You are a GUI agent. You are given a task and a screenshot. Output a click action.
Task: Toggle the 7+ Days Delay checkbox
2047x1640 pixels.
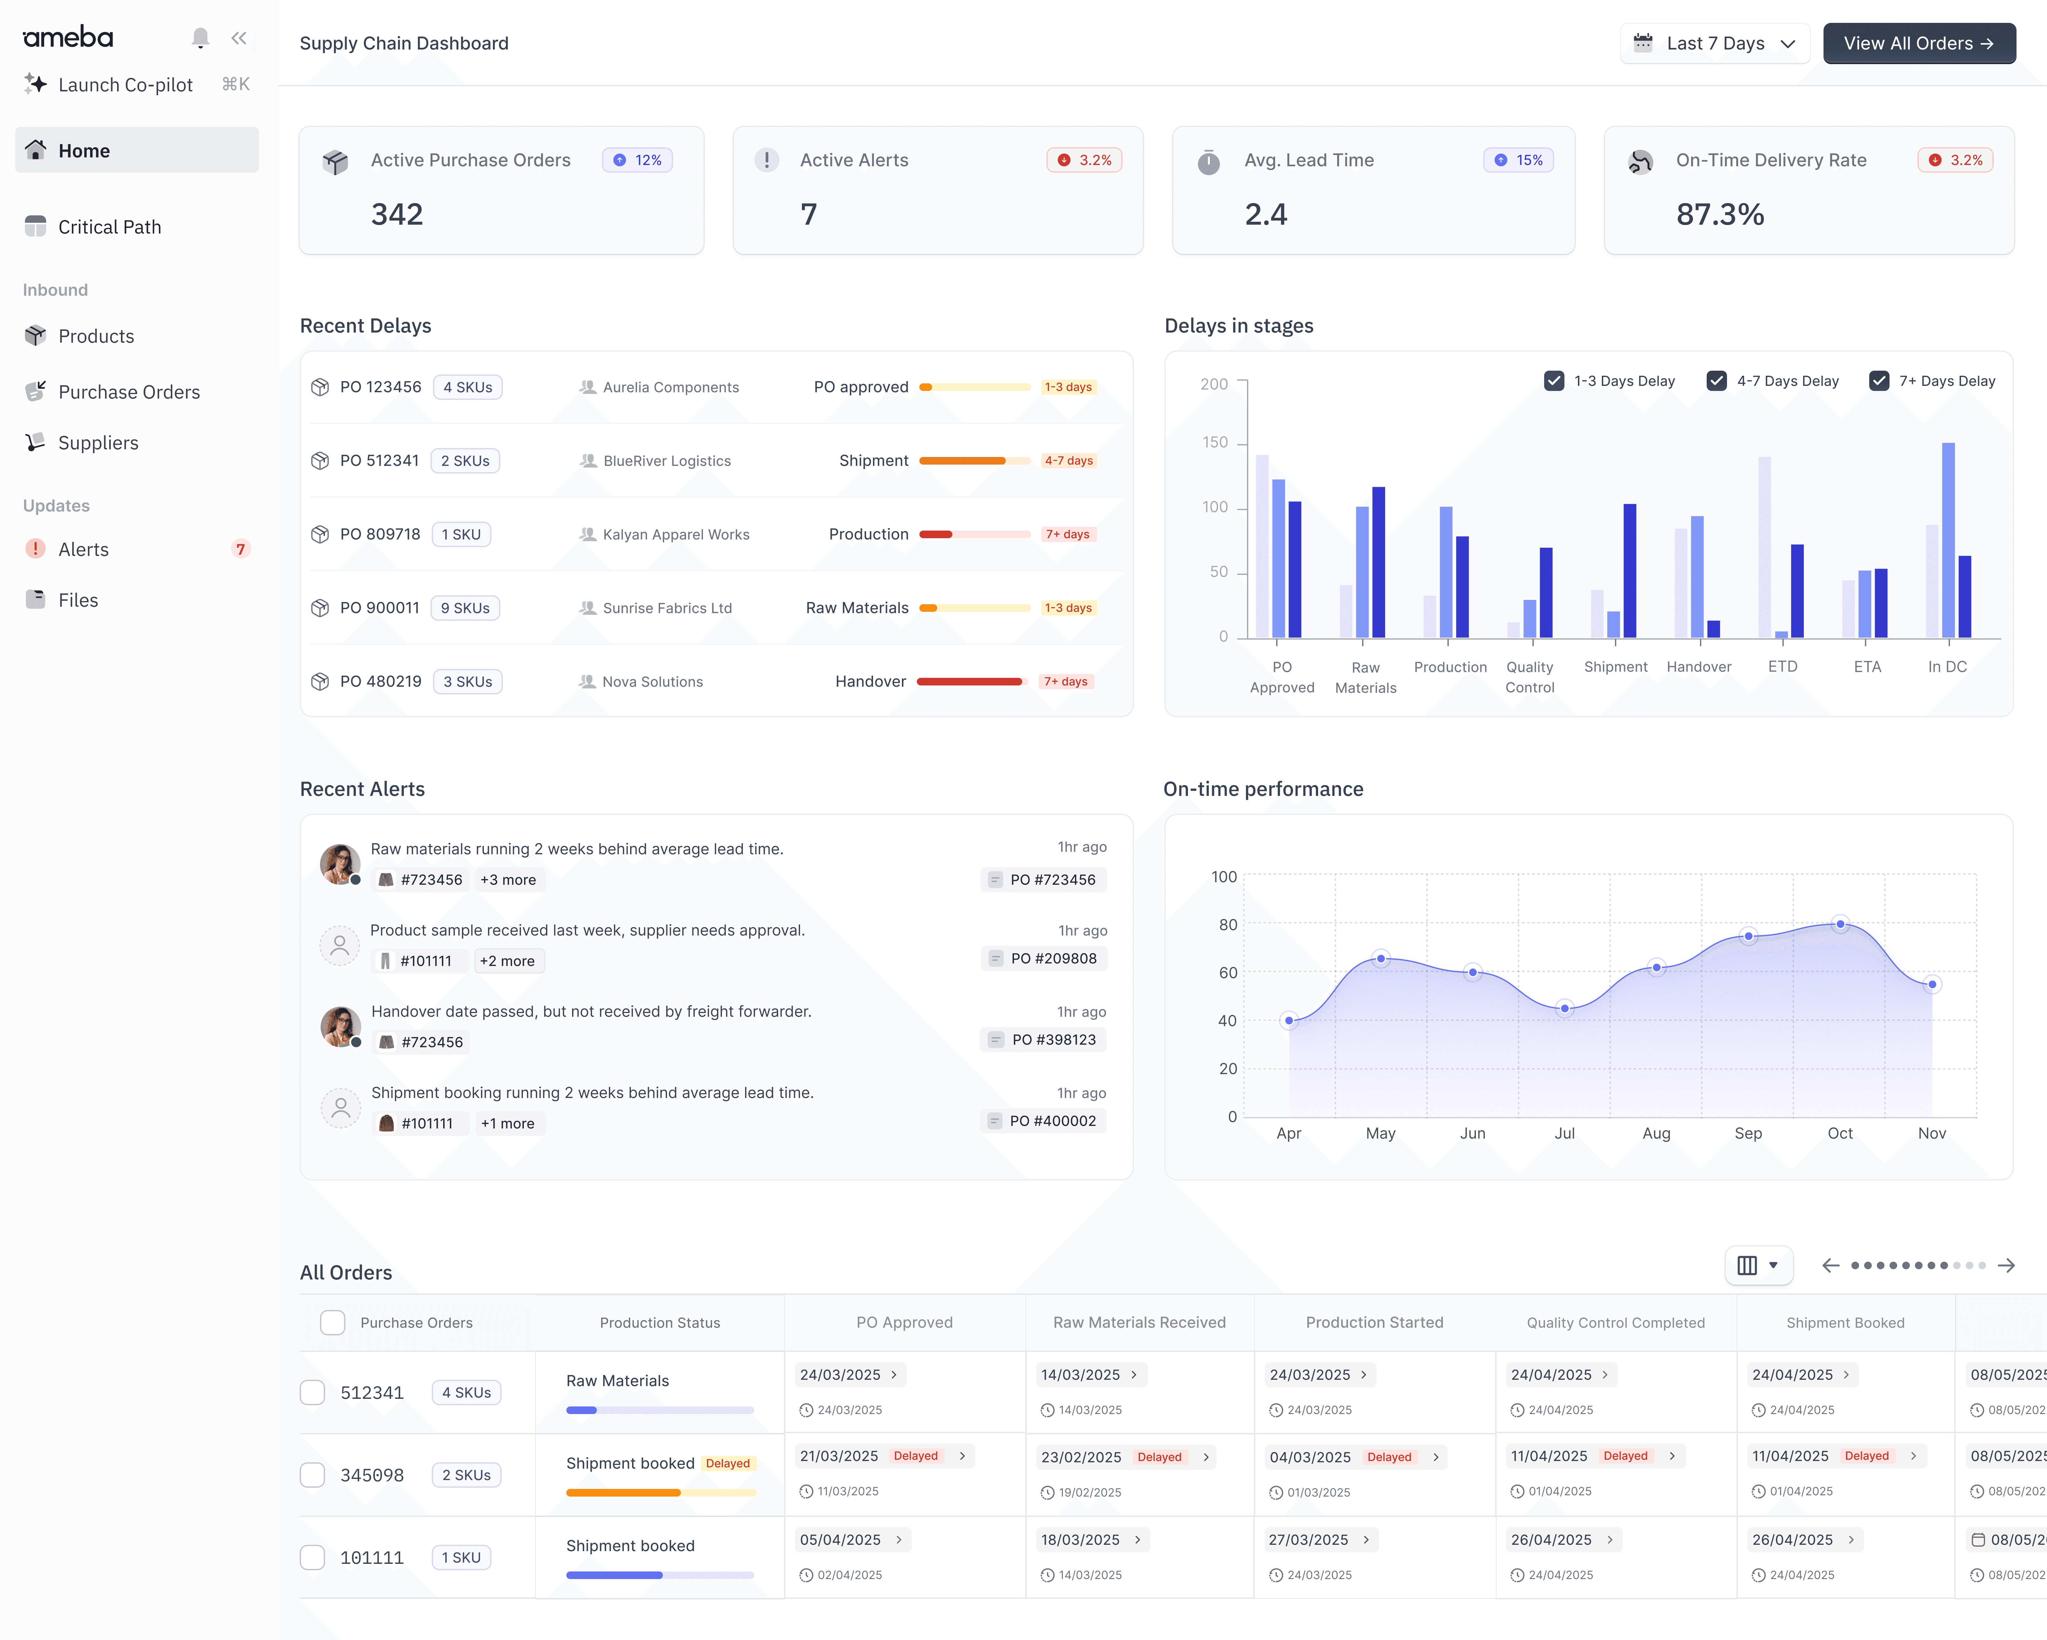[1879, 380]
